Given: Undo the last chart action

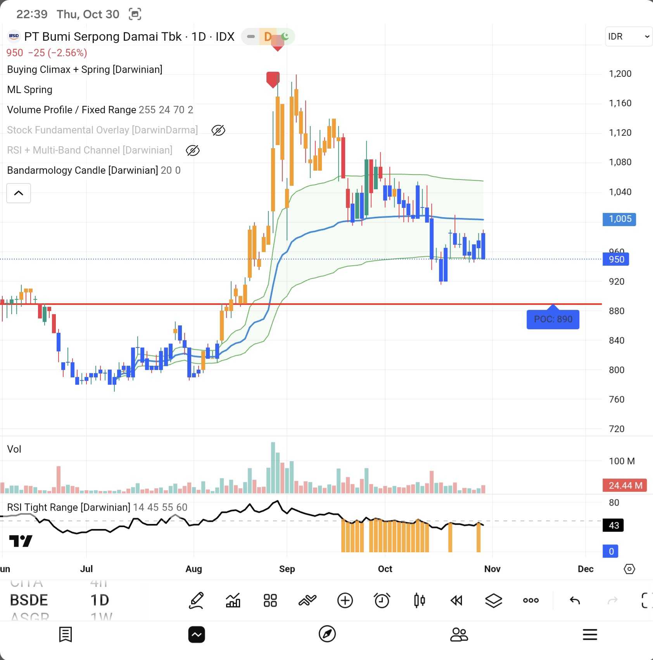Looking at the screenshot, I should [575, 600].
